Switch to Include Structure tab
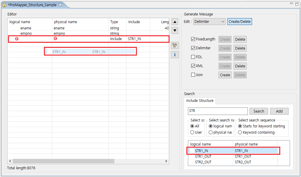The height and width of the screenshot is (177, 301). (x=200, y=101)
